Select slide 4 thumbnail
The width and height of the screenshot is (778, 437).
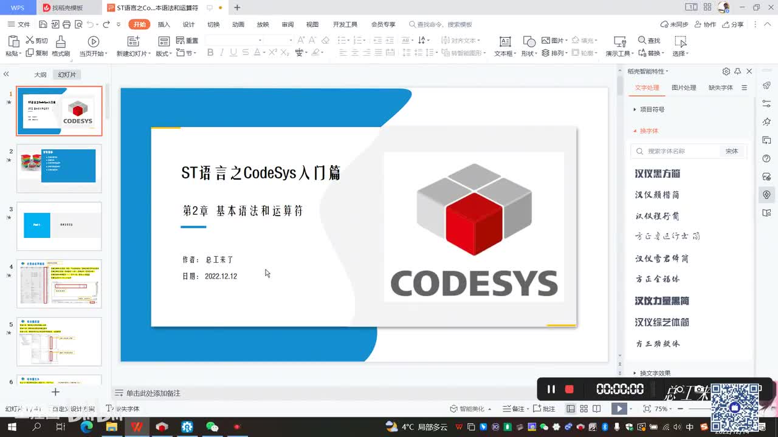point(59,283)
